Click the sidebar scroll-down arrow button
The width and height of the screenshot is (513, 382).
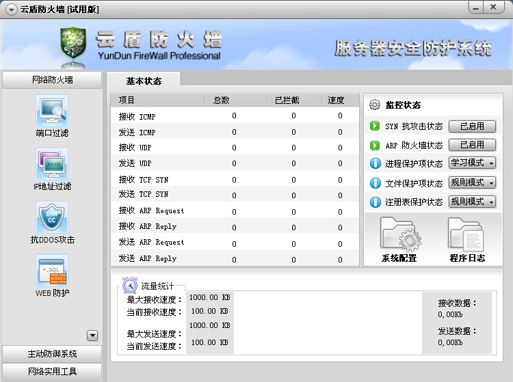pyautogui.click(x=92, y=336)
